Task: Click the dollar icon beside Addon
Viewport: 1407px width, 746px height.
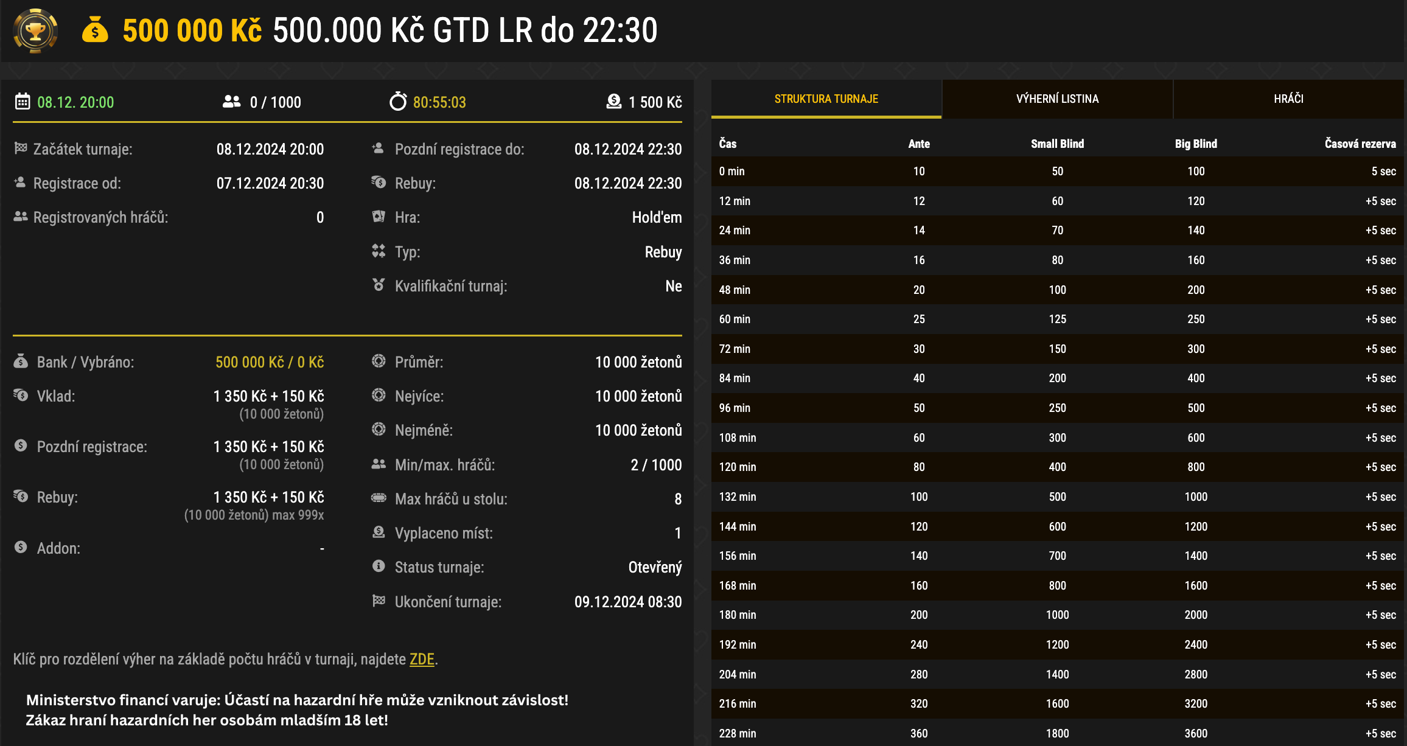Action: click(21, 547)
